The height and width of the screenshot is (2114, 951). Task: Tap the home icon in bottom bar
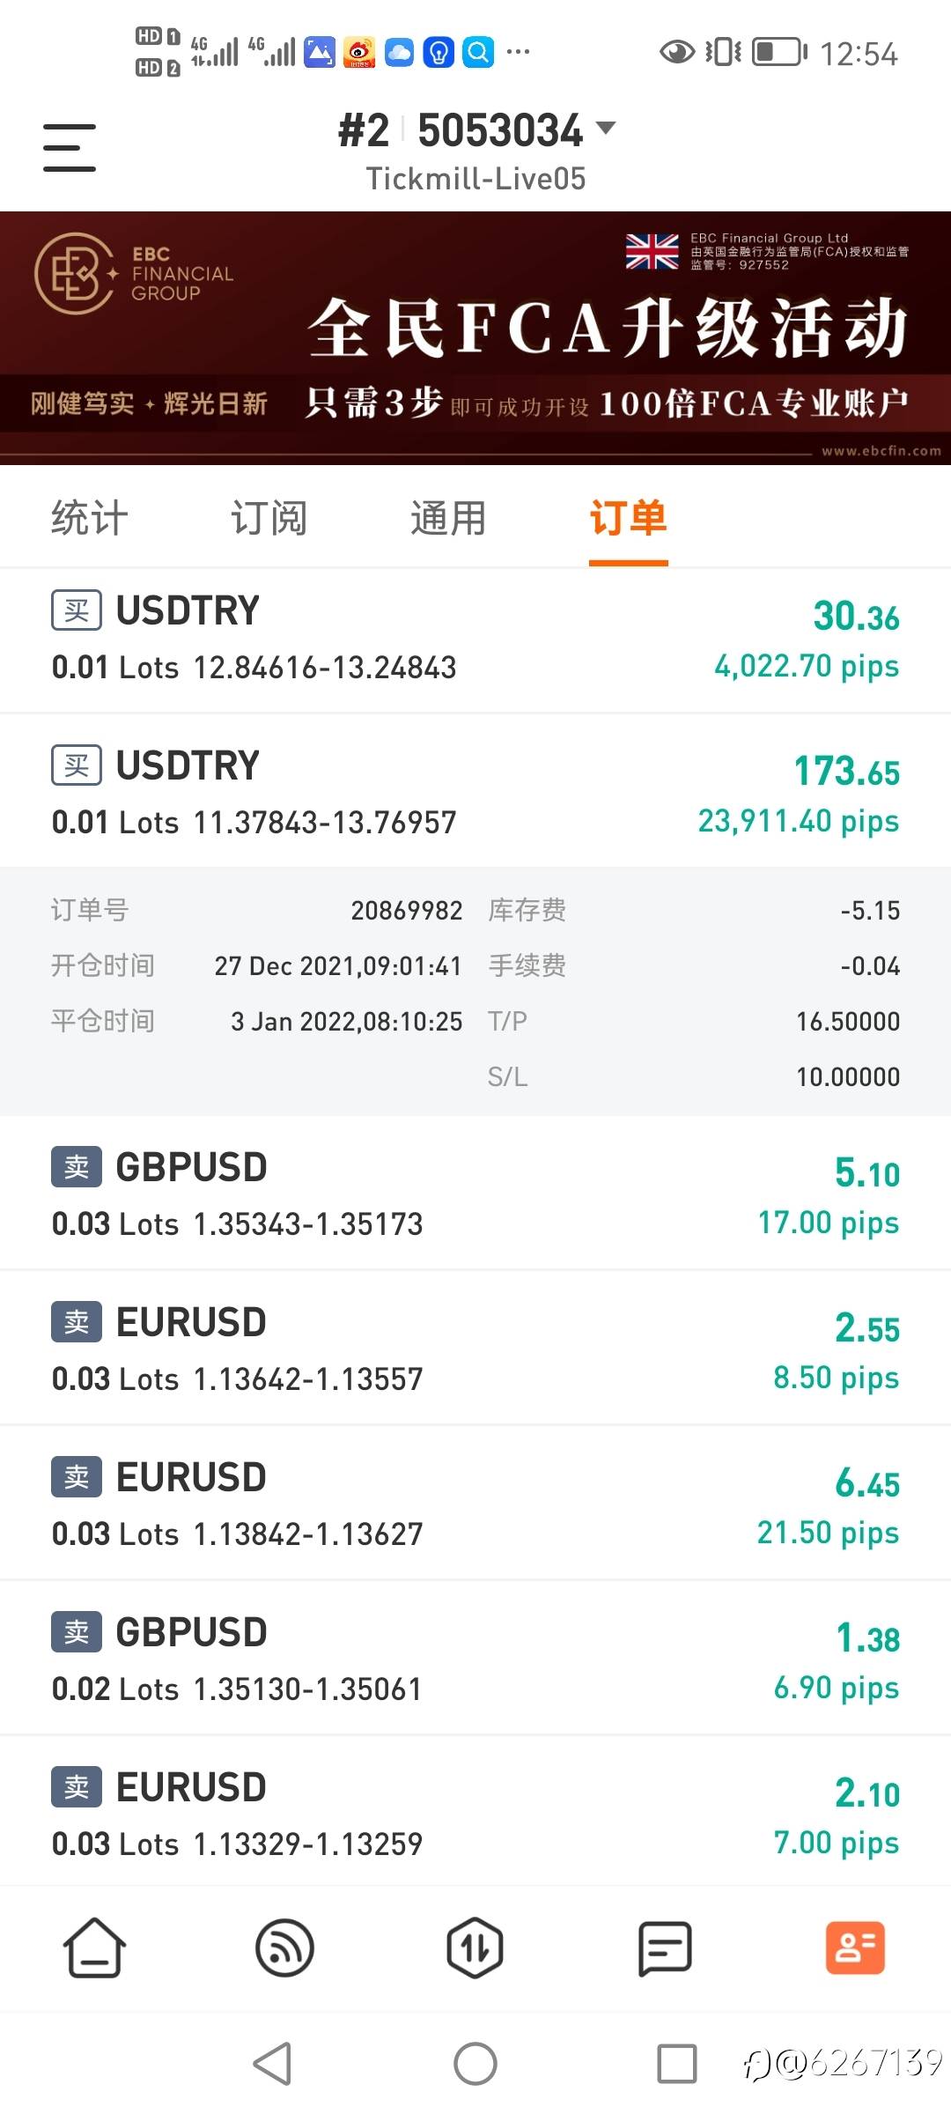click(x=94, y=1948)
